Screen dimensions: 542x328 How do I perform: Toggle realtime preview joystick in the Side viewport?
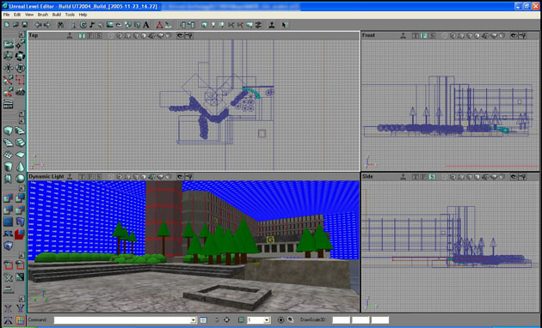(x=403, y=177)
